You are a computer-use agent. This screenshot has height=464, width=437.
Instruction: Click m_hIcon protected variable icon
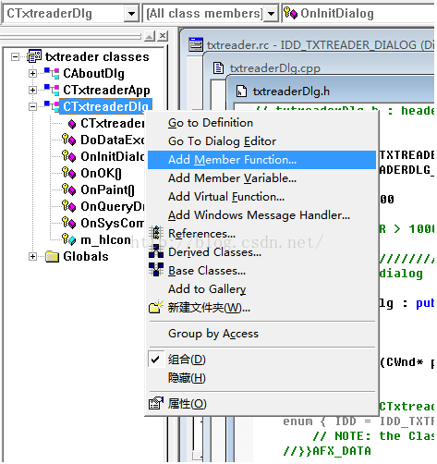[68, 239]
